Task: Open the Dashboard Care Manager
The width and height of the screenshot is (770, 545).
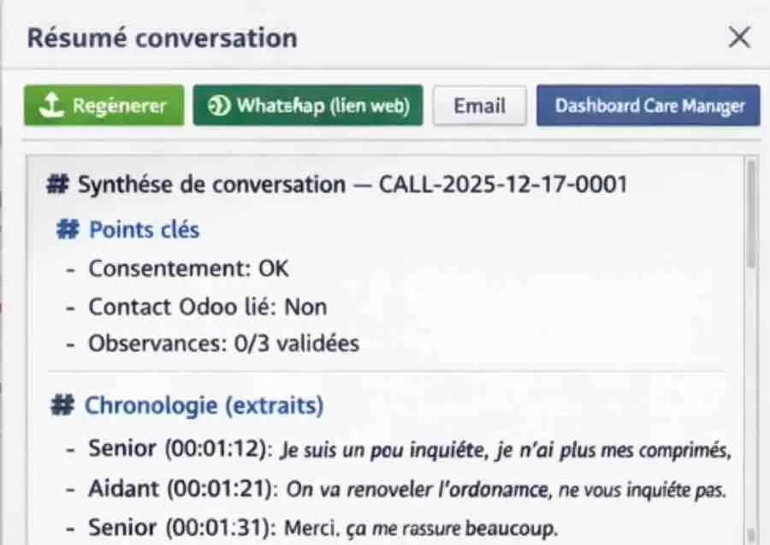Action: [649, 106]
